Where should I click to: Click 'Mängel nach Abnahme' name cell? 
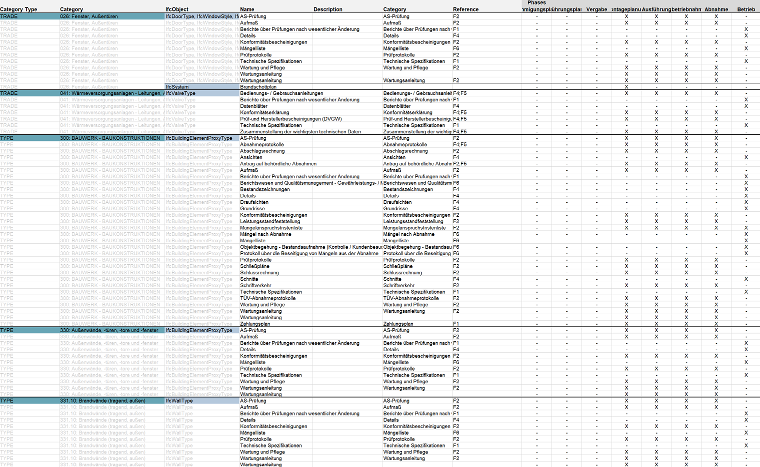tap(265, 234)
